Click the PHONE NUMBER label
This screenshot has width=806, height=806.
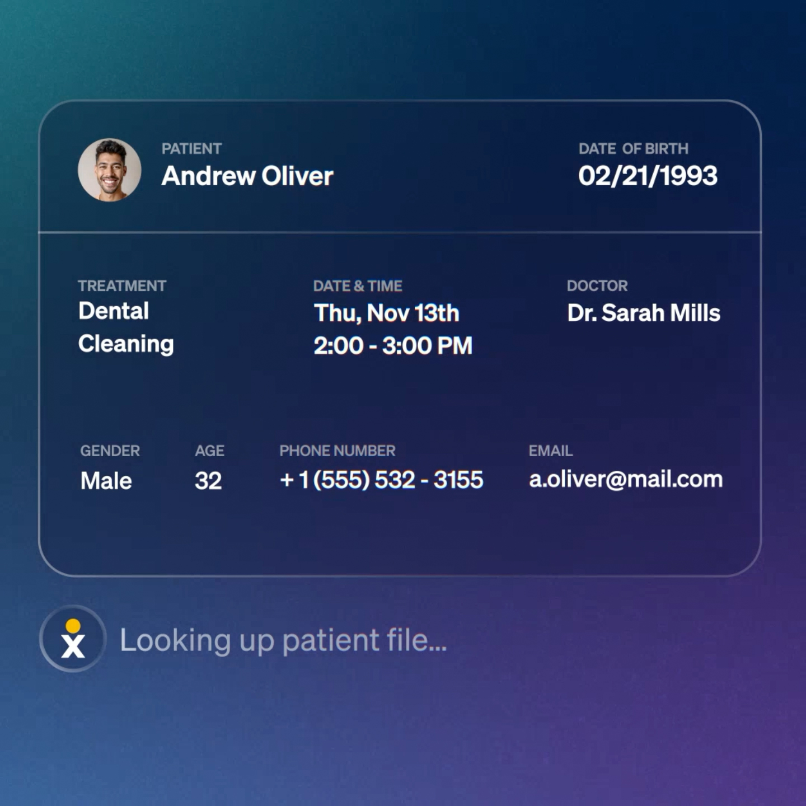[338, 451]
